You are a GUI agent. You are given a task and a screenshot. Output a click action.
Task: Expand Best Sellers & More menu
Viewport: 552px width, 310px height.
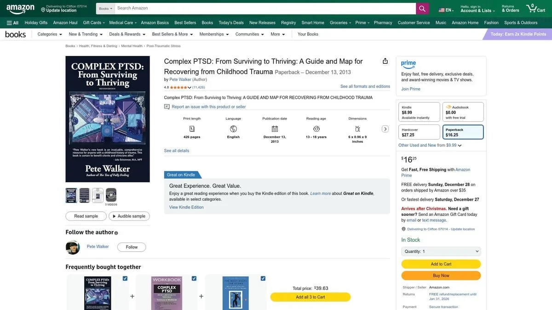(x=172, y=34)
